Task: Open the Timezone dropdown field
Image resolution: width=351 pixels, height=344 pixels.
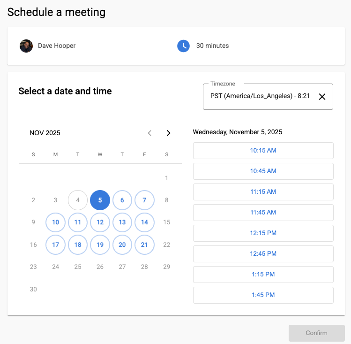Action: pos(260,97)
